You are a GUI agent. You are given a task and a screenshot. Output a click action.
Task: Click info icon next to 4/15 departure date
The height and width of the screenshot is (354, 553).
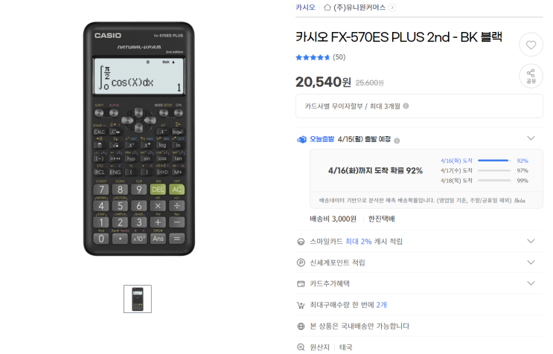[397, 141]
